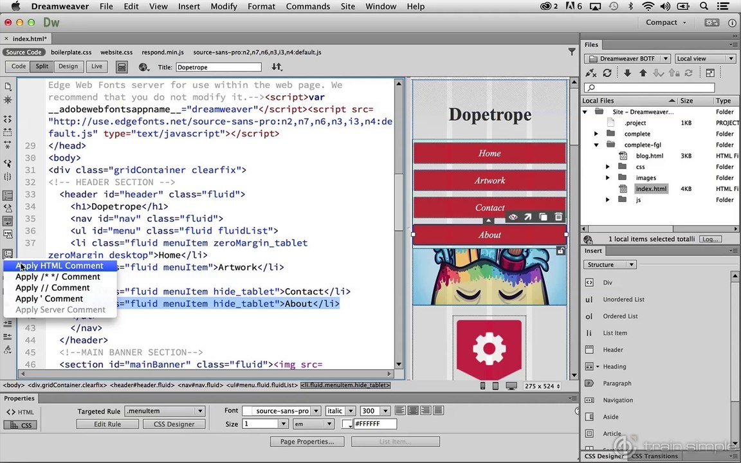Click the Live view options icon
Screen dimensions: 741x463
(122, 67)
